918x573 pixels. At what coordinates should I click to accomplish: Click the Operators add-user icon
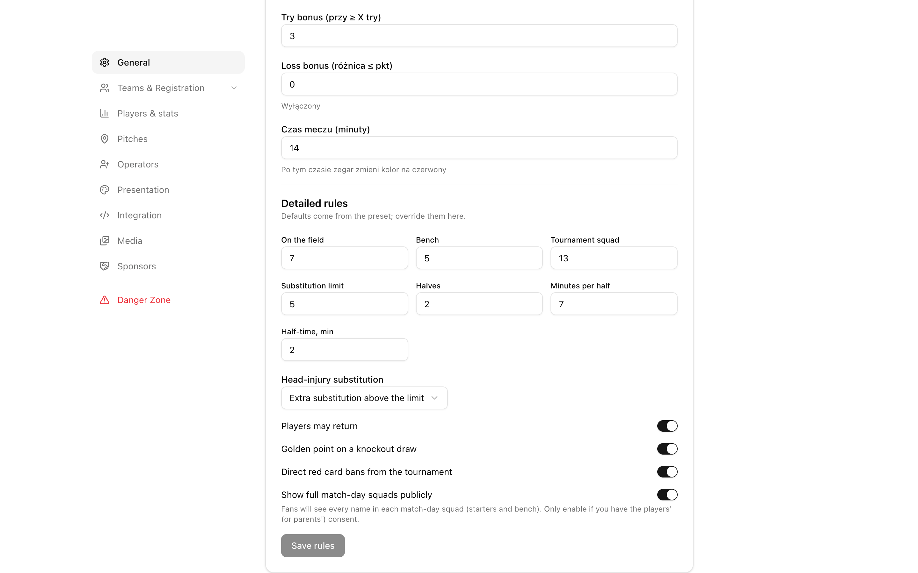(x=104, y=164)
